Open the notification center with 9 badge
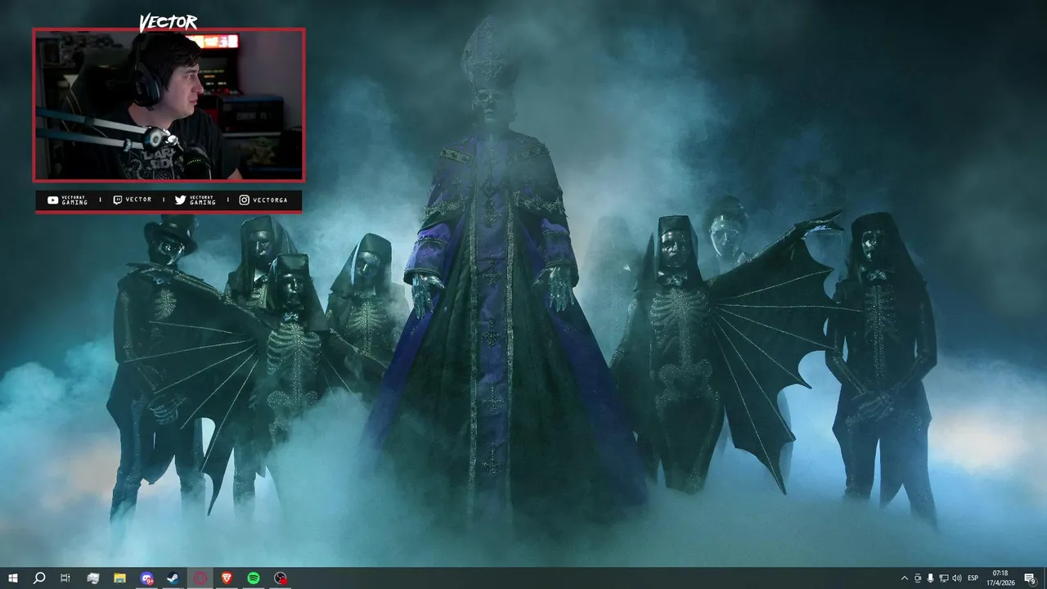1047x589 pixels. (x=1030, y=578)
